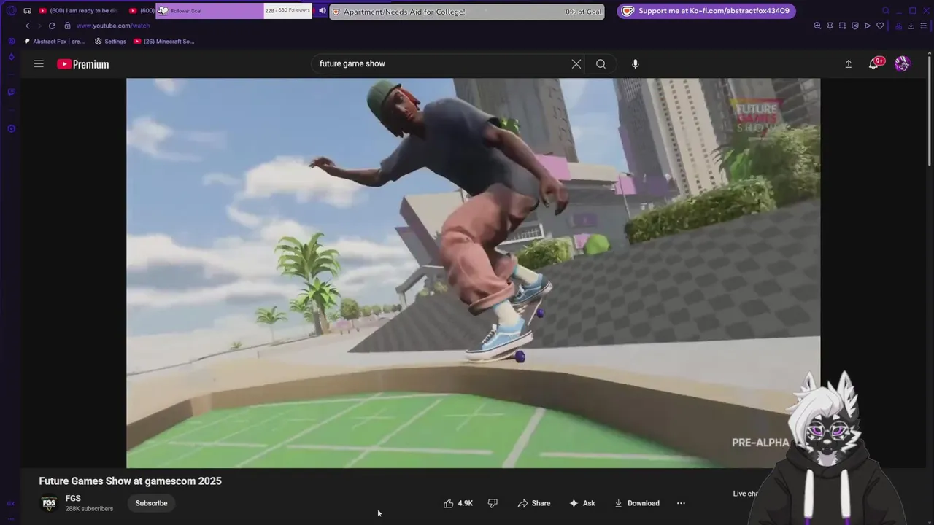Click the Ko-fi support banner

pyautogui.click(x=706, y=11)
